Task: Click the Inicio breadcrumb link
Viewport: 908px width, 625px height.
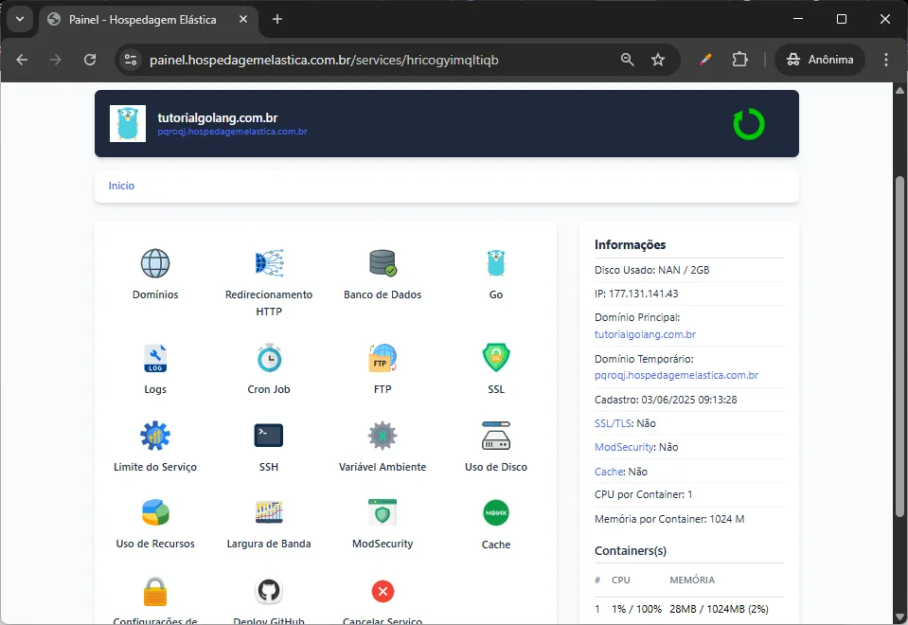Action: click(121, 186)
